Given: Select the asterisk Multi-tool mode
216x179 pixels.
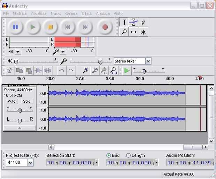Looking at the screenshot, I should (143, 32).
